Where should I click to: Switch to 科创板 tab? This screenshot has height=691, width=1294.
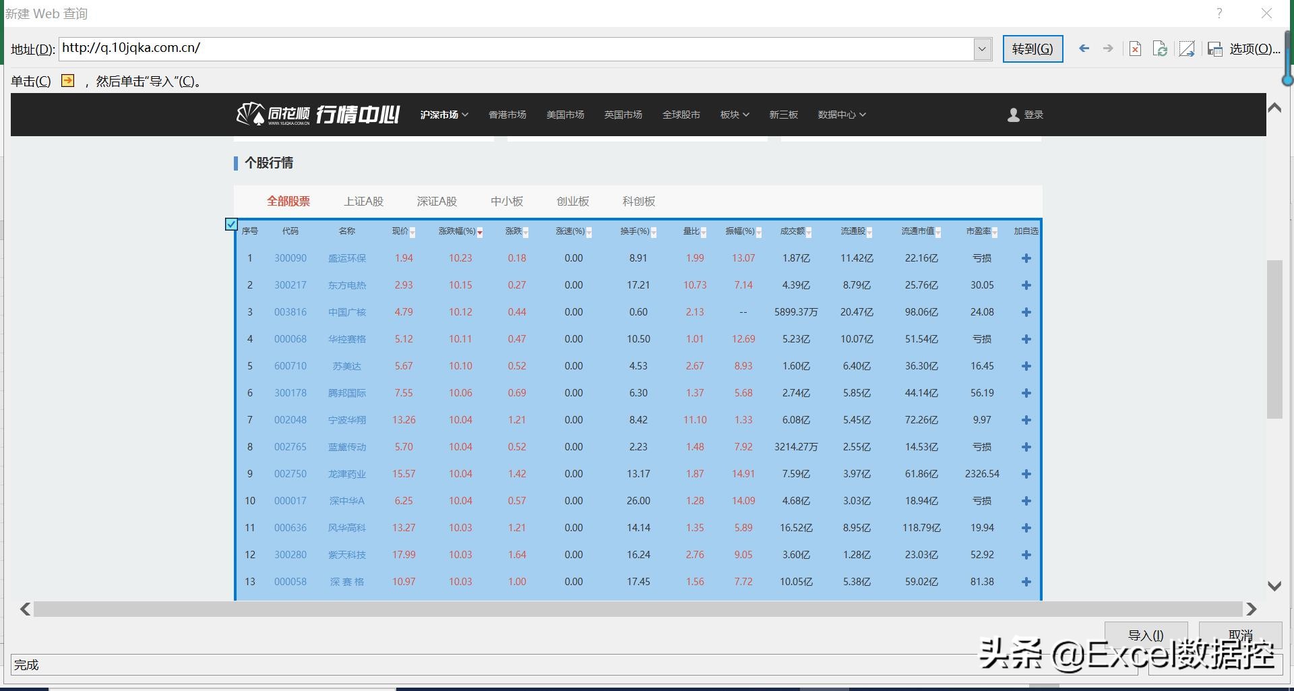coord(639,201)
